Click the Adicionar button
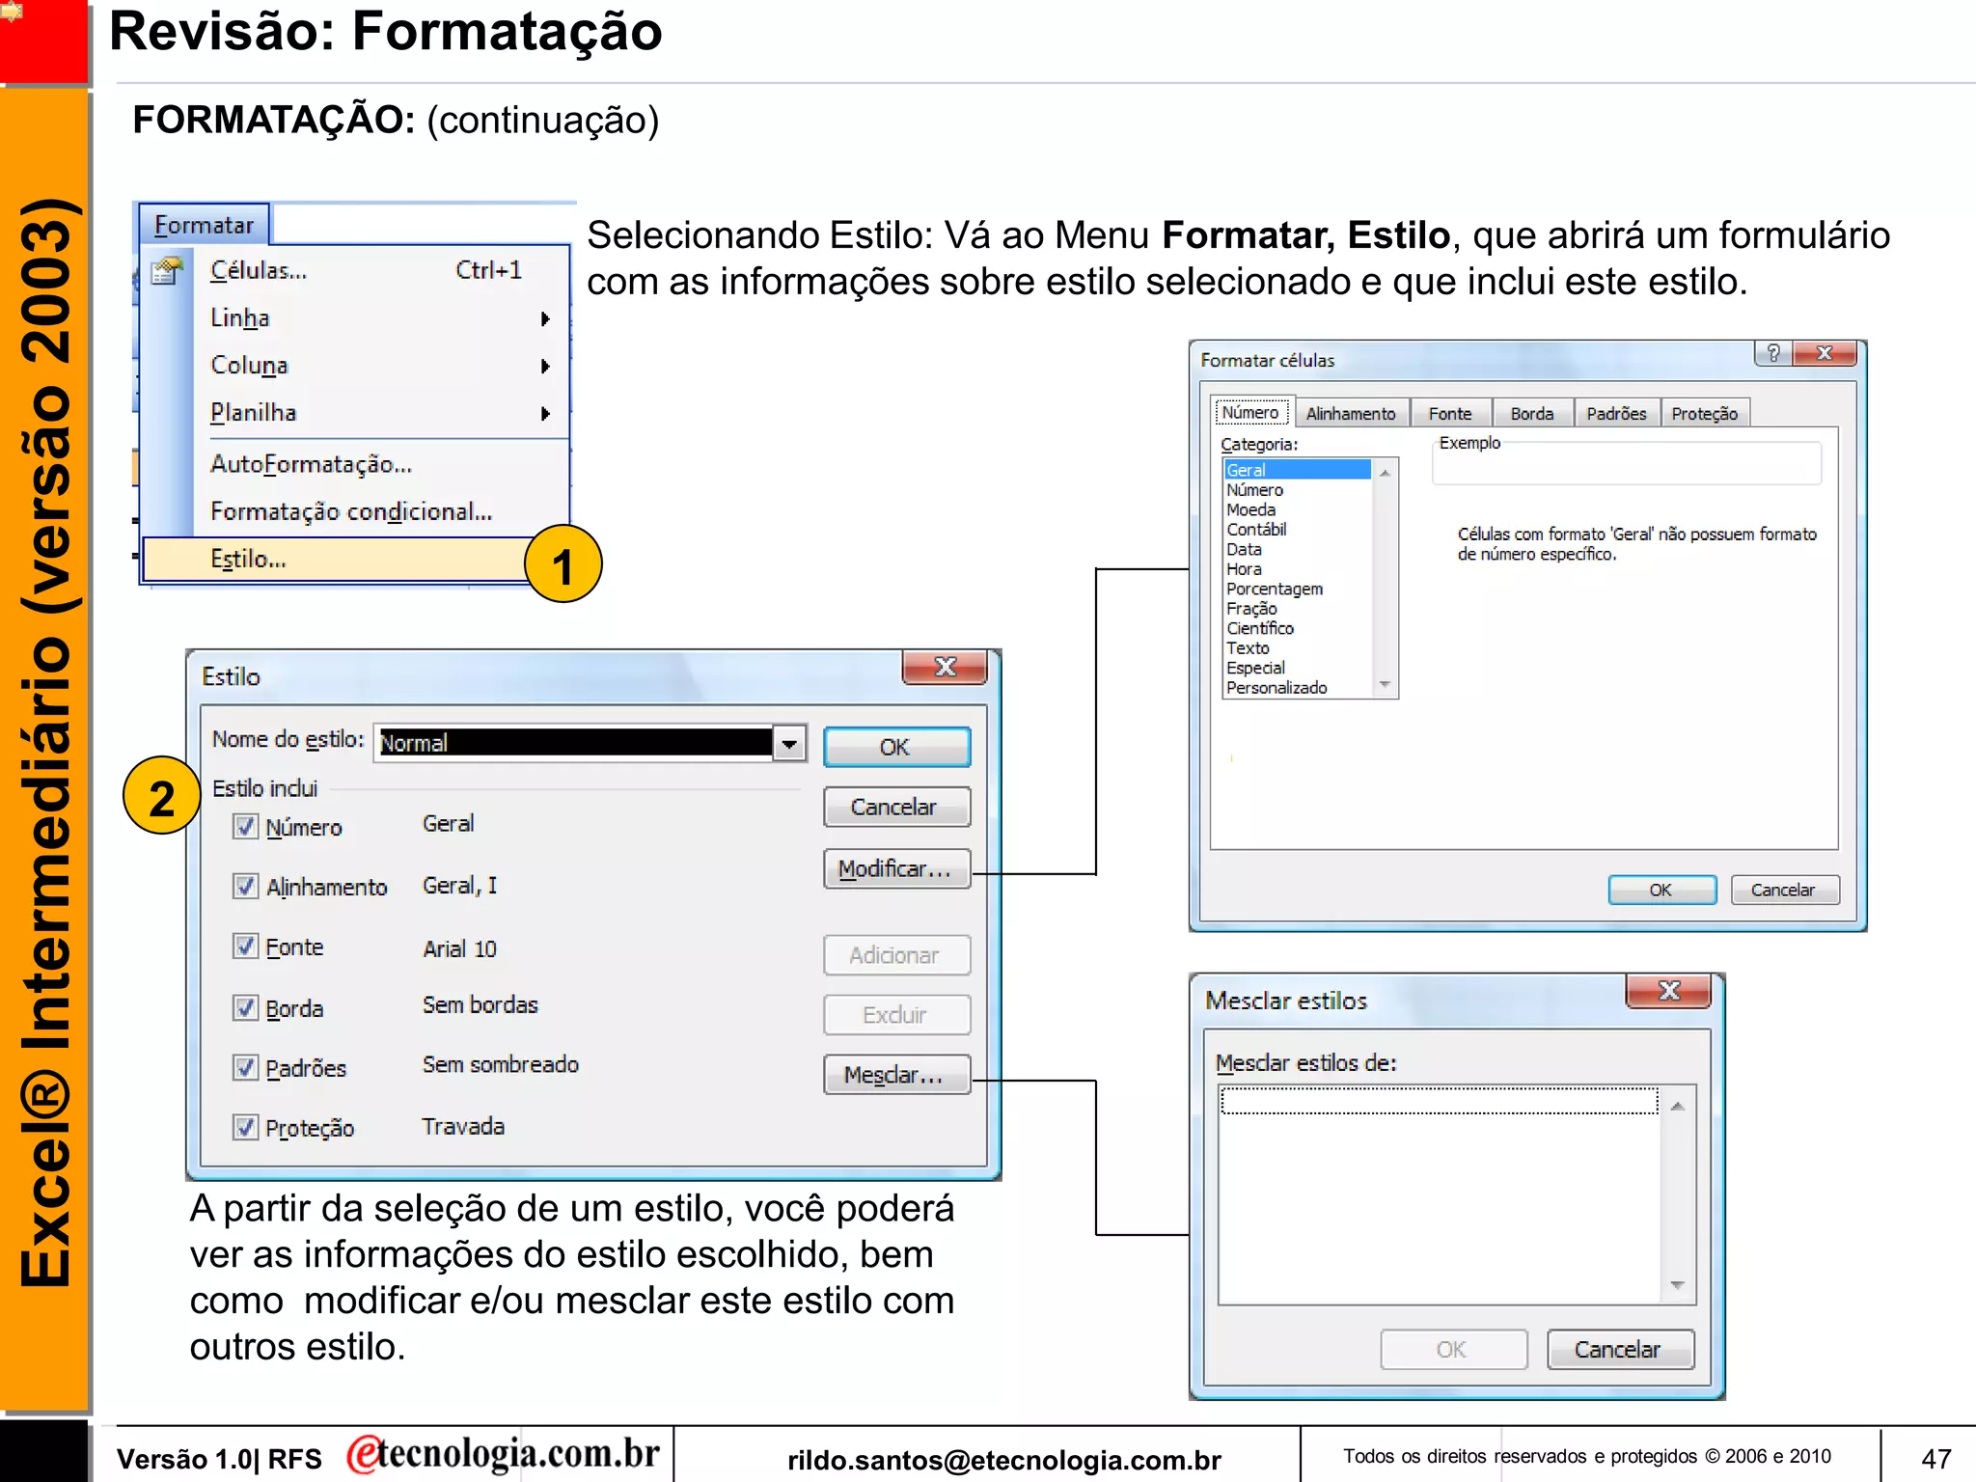The height and width of the screenshot is (1482, 1976). pos(896,955)
